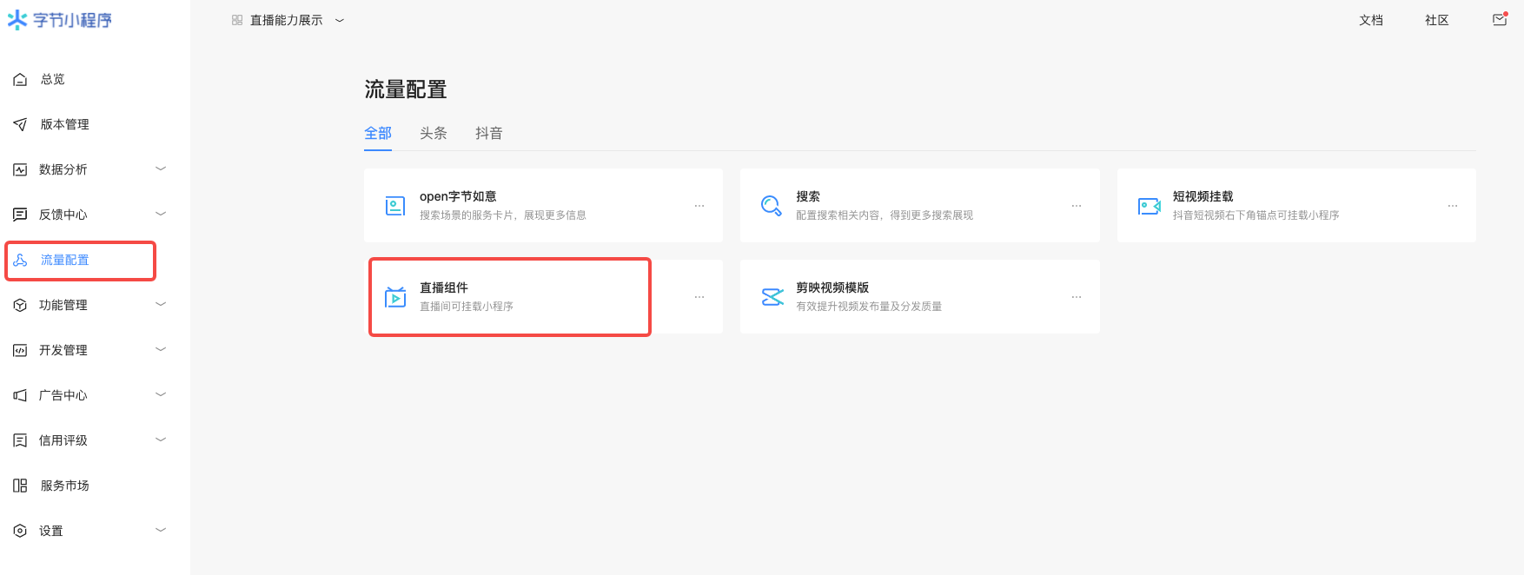Open 版本管理 in the sidebar
The width and height of the screenshot is (1524, 575).
65,124
